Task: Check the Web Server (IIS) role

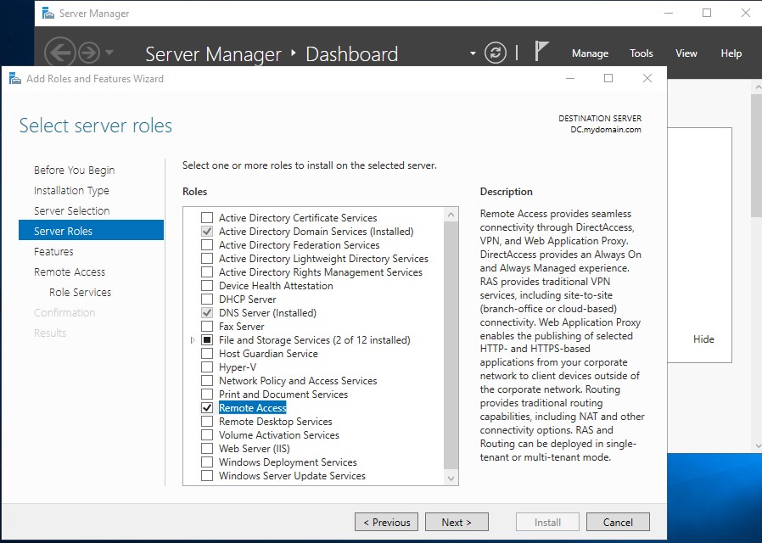Action: (207, 449)
